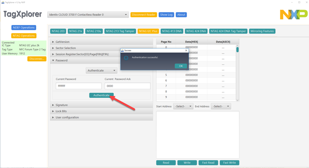This screenshot has width=309, height=168.
Task: Select page 5 row in table
Action: click(x=196, y=75)
